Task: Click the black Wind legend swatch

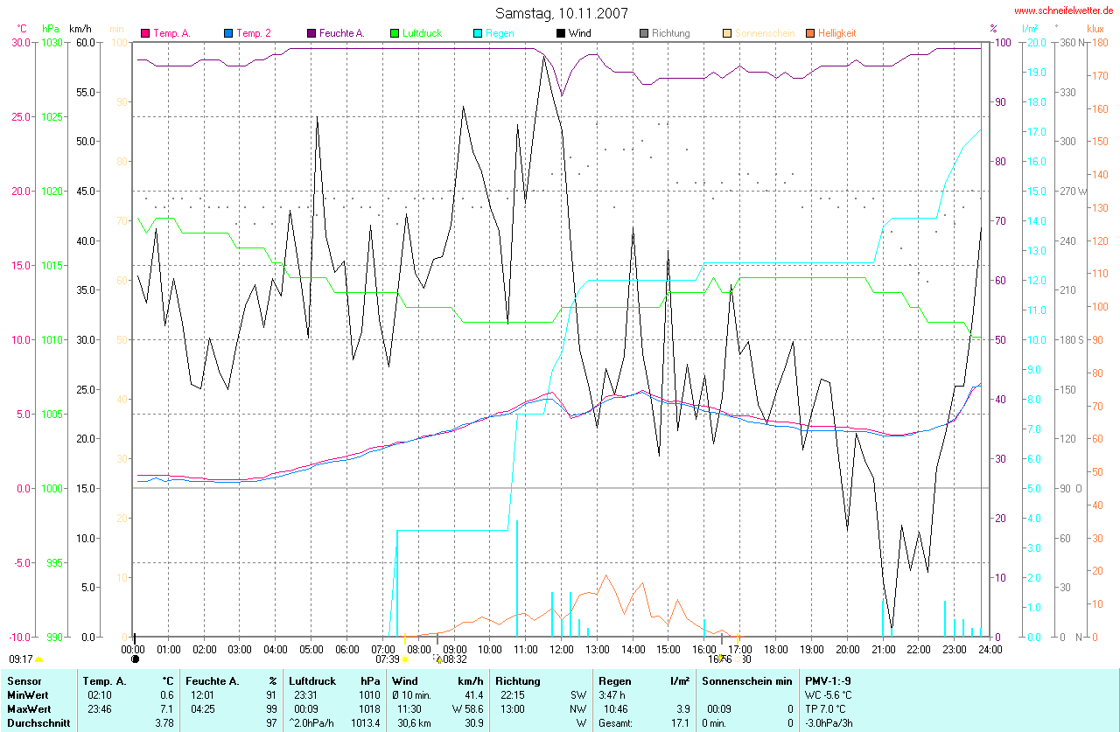Action: [x=560, y=33]
